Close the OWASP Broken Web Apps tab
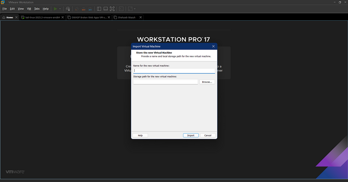This screenshot has height=182, width=348. pyautogui.click(x=109, y=17)
